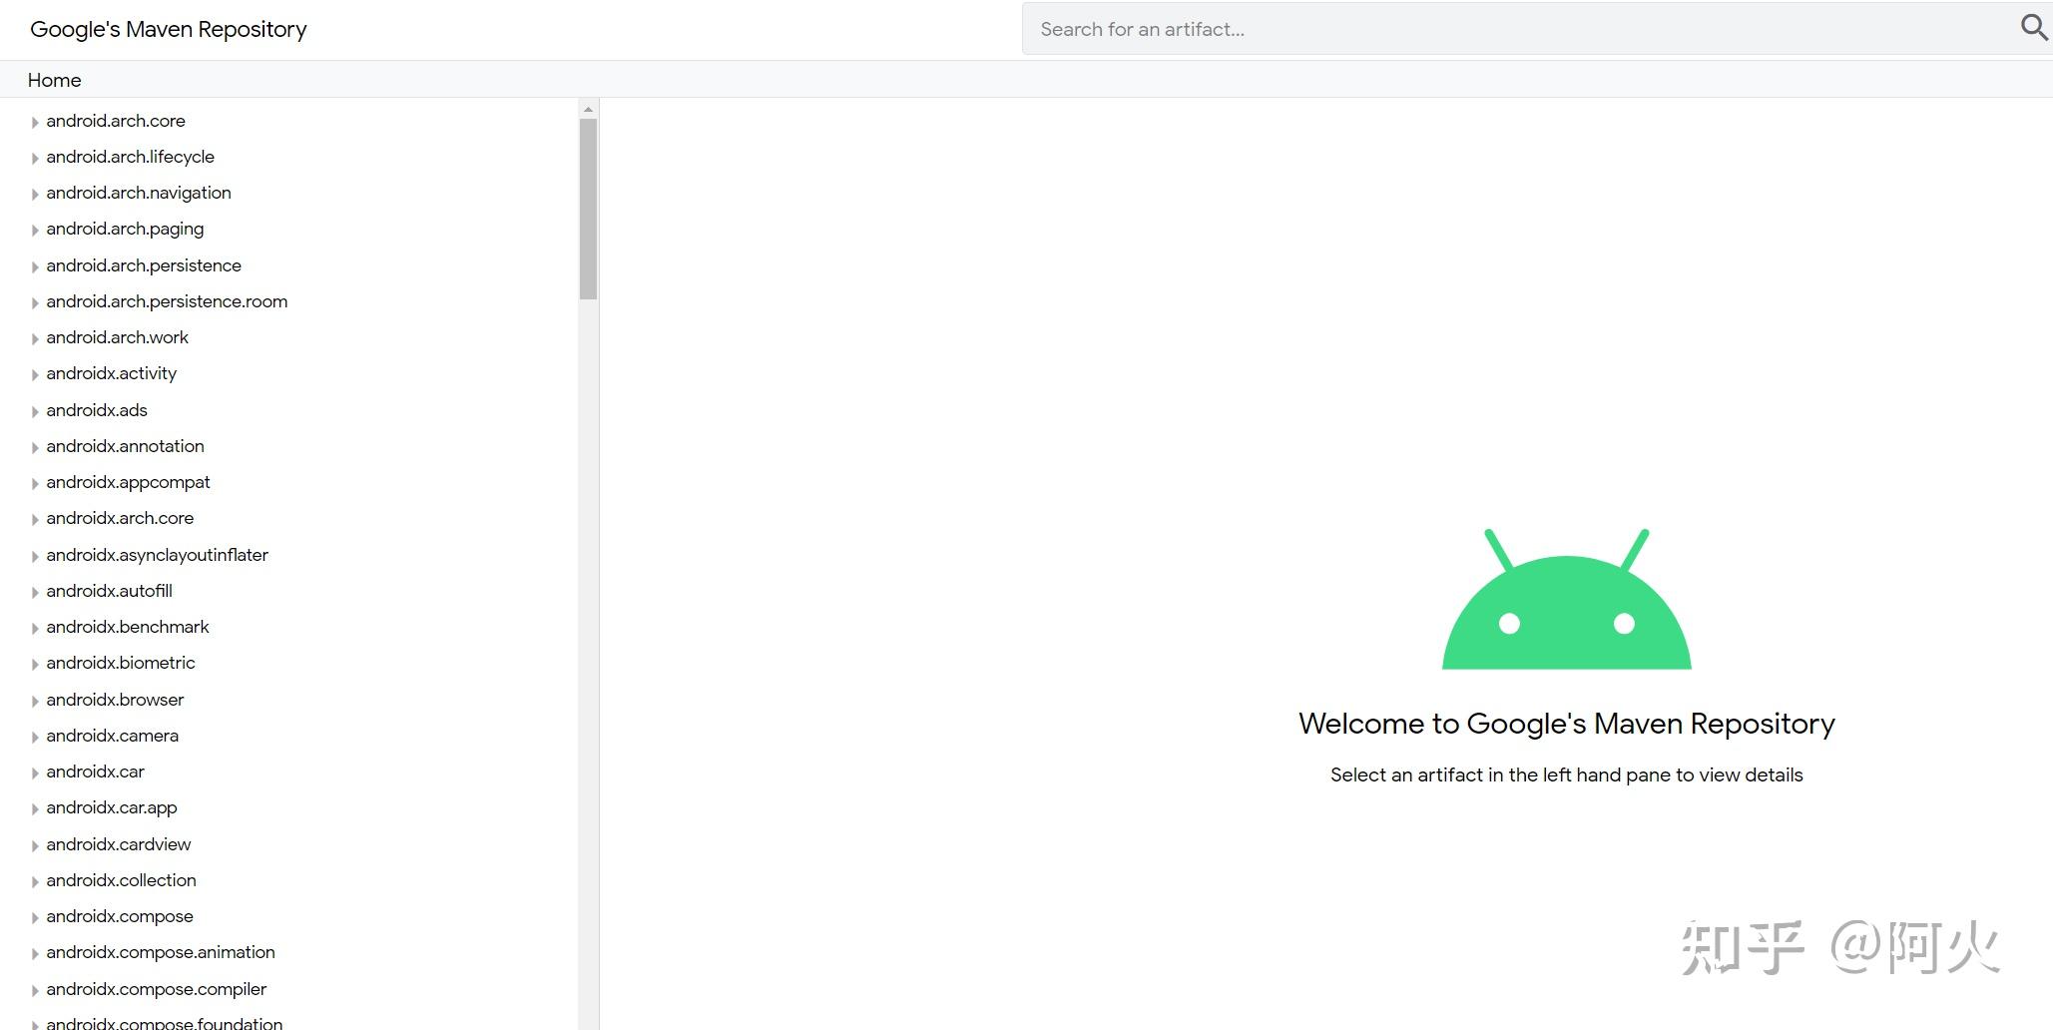Select the androidx.biometric group label
This screenshot has width=2053, height=1030.
[121, 663]
